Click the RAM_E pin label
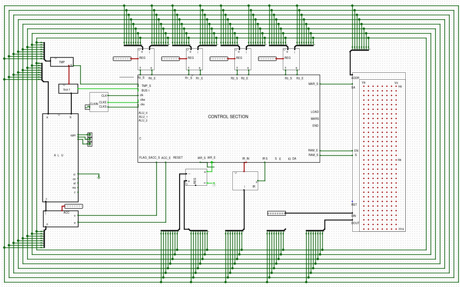This screenshot has height=287, width=460. click(x=313, y=150)
